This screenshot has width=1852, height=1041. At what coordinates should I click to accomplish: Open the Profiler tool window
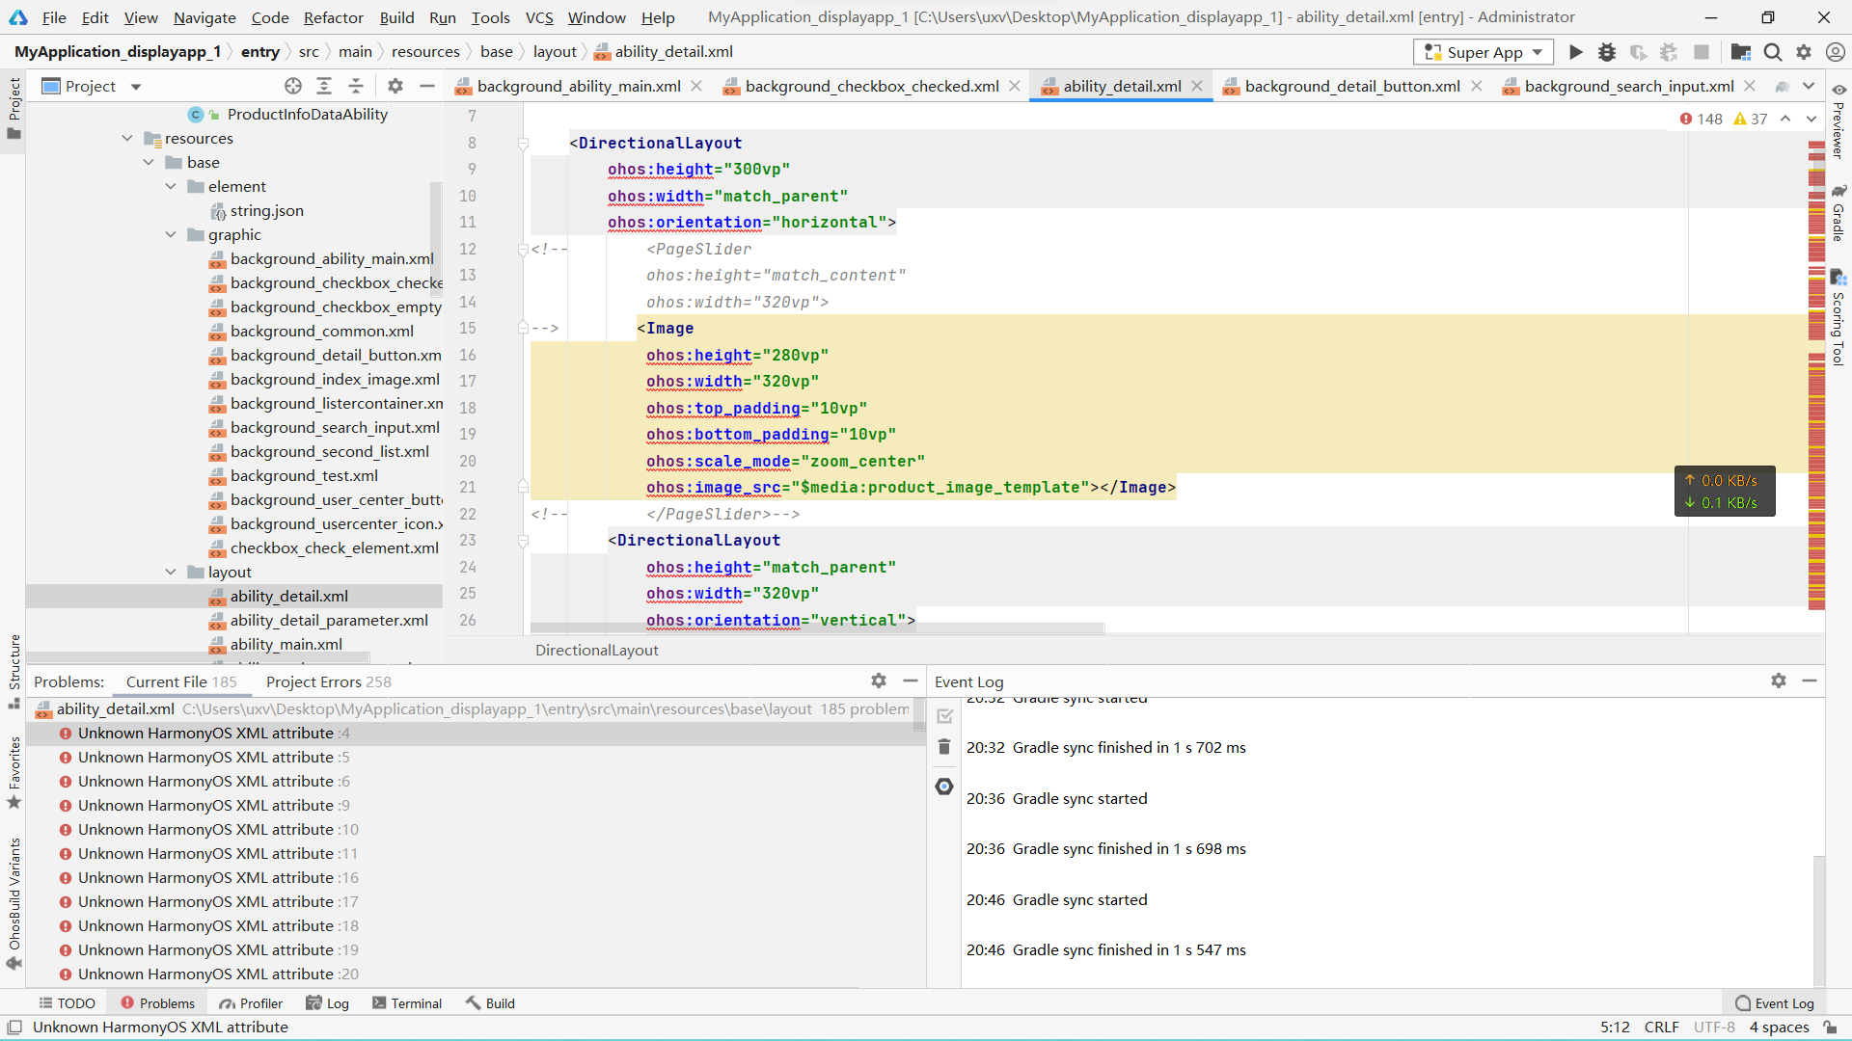(x=251, y=1003)
